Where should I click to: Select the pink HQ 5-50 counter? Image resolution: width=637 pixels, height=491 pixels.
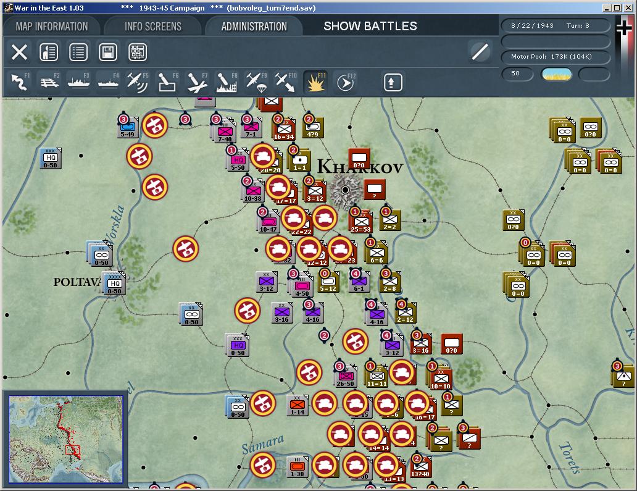point(238,160)
